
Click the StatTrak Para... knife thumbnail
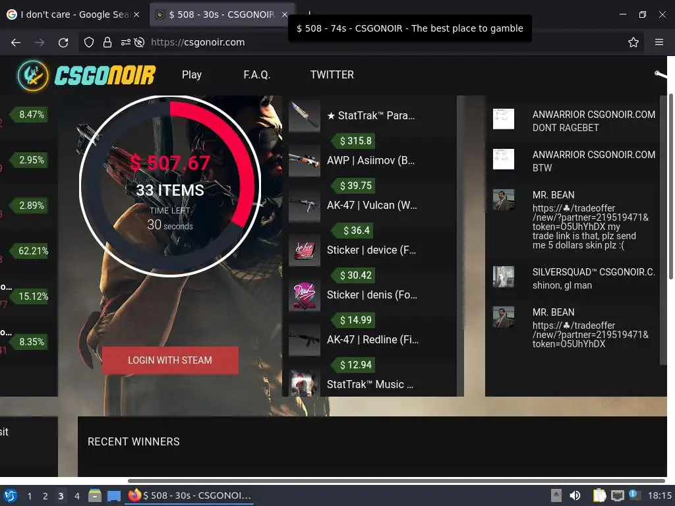coord(305,116)
